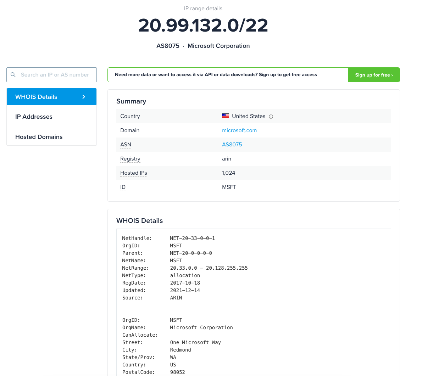422x376 pixels.
Task: Click the Street value One Microsoft Way
Action: 195,342
